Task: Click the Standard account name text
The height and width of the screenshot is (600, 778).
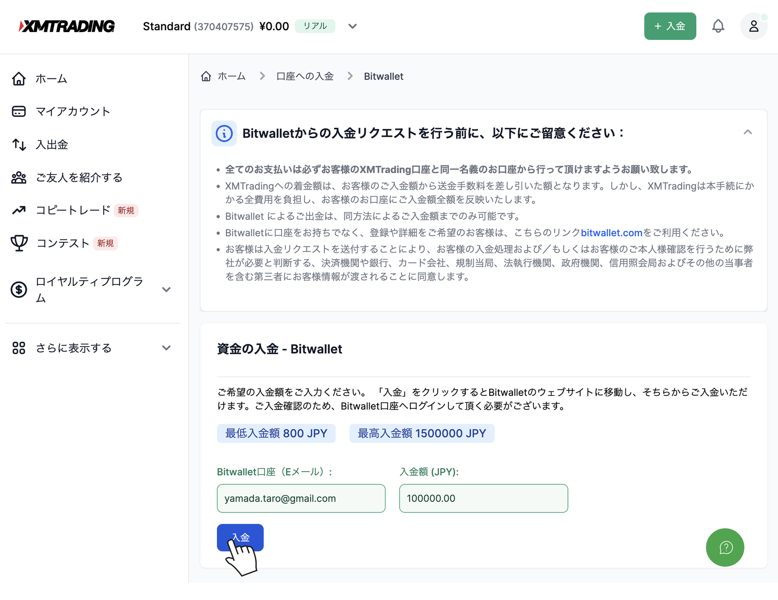Action: [167, 26]
